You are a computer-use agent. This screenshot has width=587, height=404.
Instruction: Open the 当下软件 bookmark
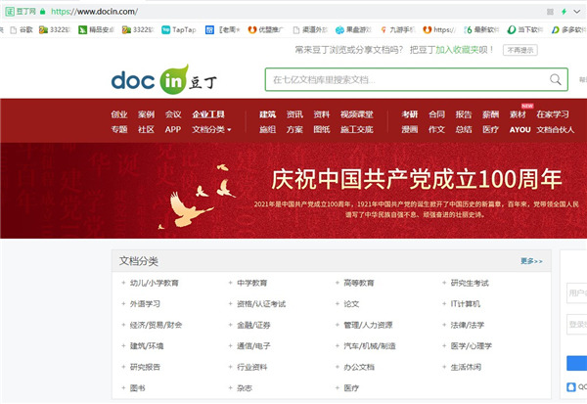tap(524, 29)
